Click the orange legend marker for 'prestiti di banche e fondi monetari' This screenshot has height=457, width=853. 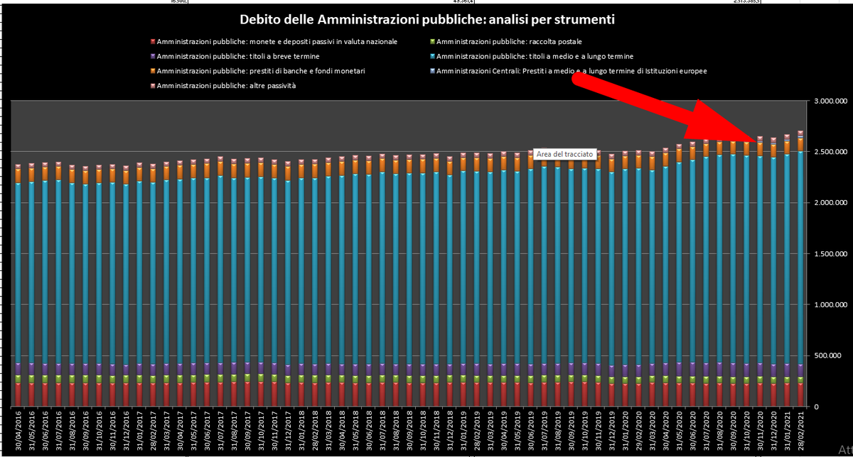click(x=154, y=71)
